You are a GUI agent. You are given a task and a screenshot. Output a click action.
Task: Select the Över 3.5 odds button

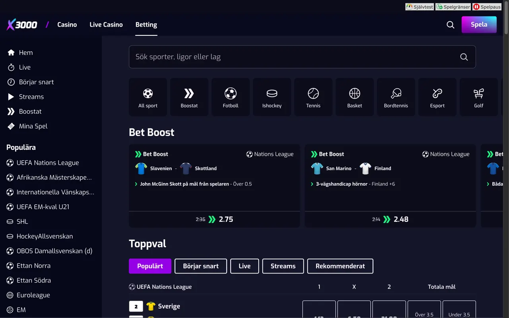(424, 309)
